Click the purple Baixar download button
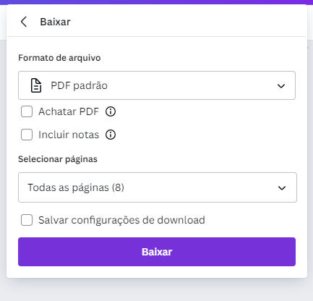Image resolution: width=313 pixels, height=301 pixels. coord(157,252)
